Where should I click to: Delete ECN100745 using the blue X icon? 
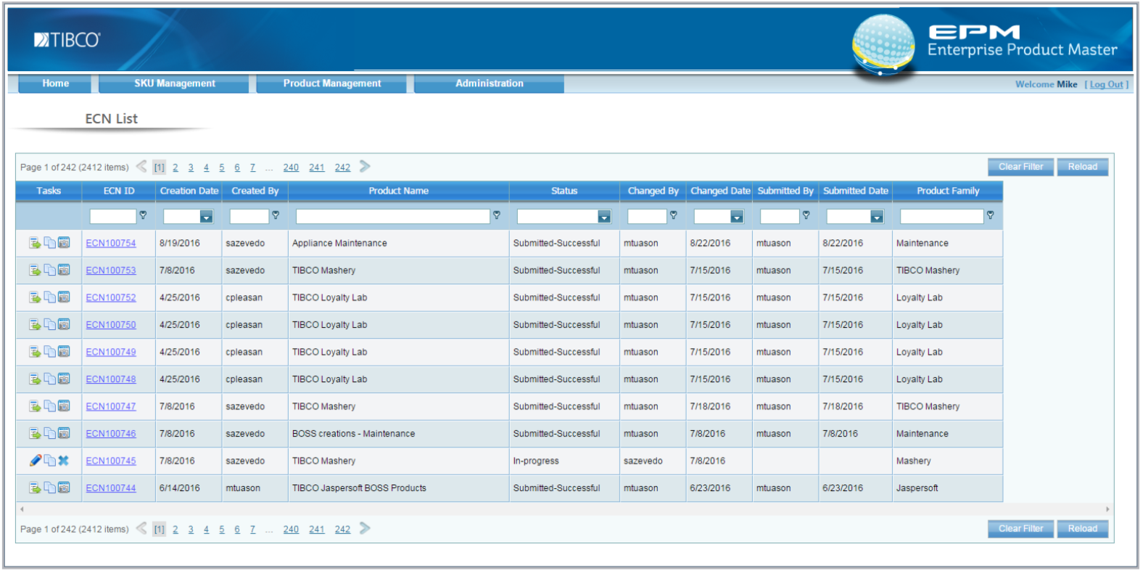pyautogui.click(x=64, y=461)
